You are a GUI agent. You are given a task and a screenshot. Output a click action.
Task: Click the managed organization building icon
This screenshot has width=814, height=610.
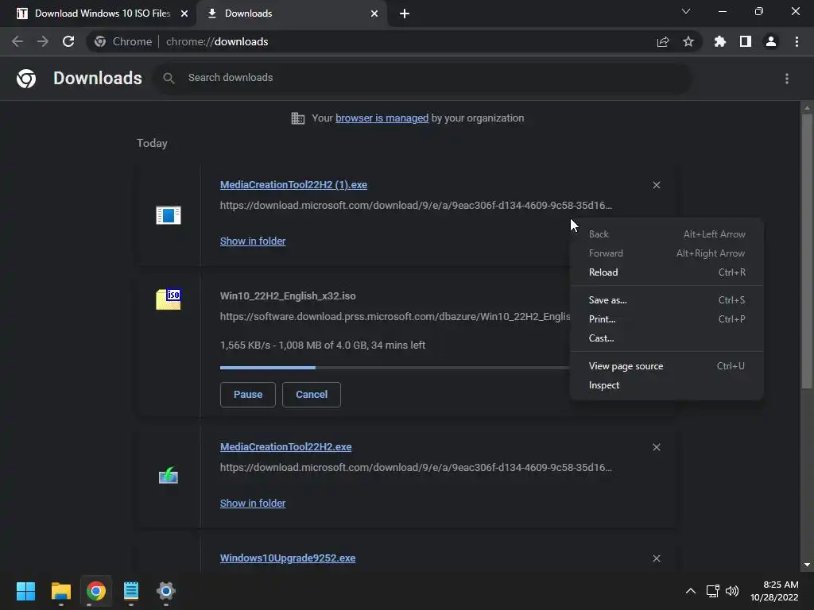point(297,118)
